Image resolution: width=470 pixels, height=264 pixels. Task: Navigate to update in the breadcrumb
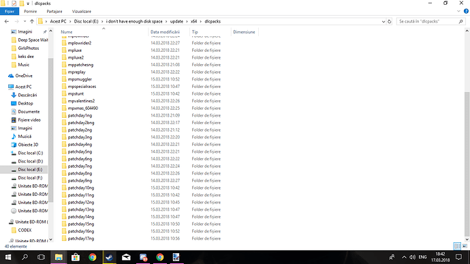point(176,22)
